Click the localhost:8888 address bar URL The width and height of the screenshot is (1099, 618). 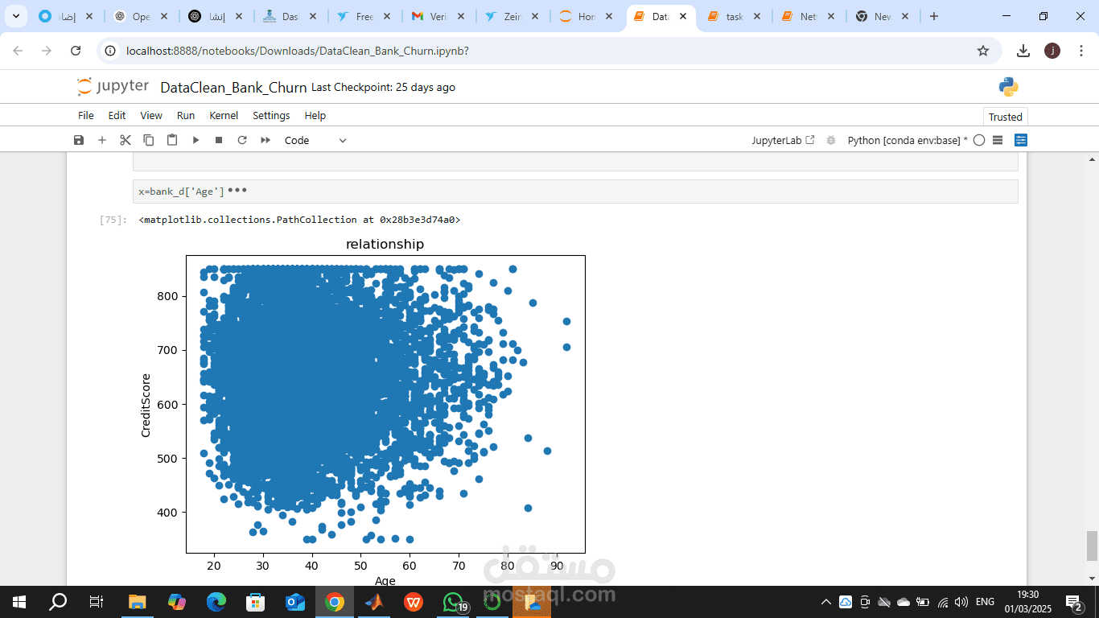[x=297, y=51]
